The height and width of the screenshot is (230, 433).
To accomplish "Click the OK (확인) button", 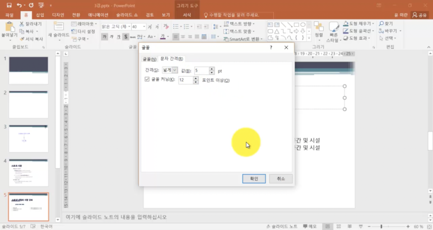I will point(254,179).
